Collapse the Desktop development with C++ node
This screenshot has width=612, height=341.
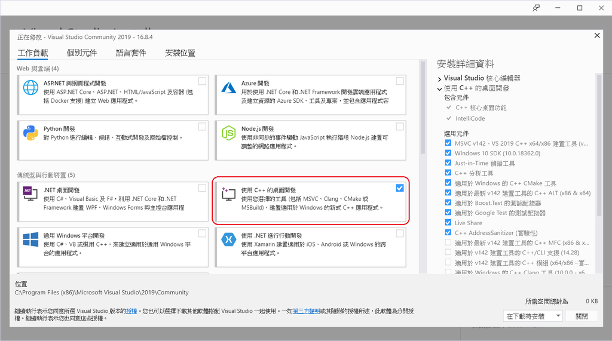(439, 89)
